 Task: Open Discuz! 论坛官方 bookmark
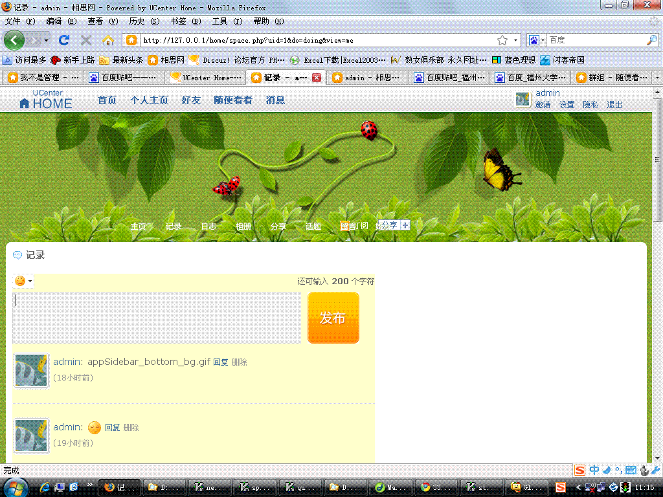(237, 60)
